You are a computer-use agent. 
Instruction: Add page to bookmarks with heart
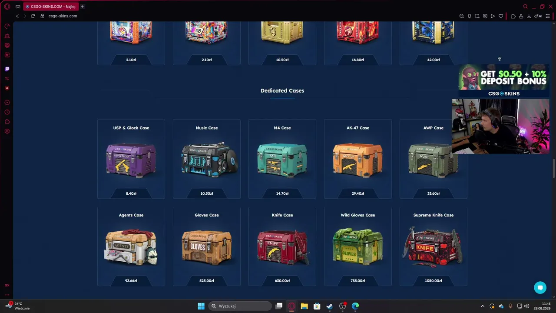(x=501, y=16)
